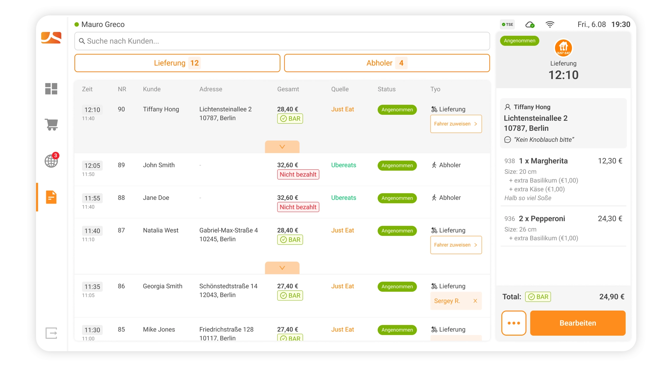Image resolution: width=672 pixels, height=368 pixels.
Task: Switch to the Abholer tab
Action: coord(387,63)
